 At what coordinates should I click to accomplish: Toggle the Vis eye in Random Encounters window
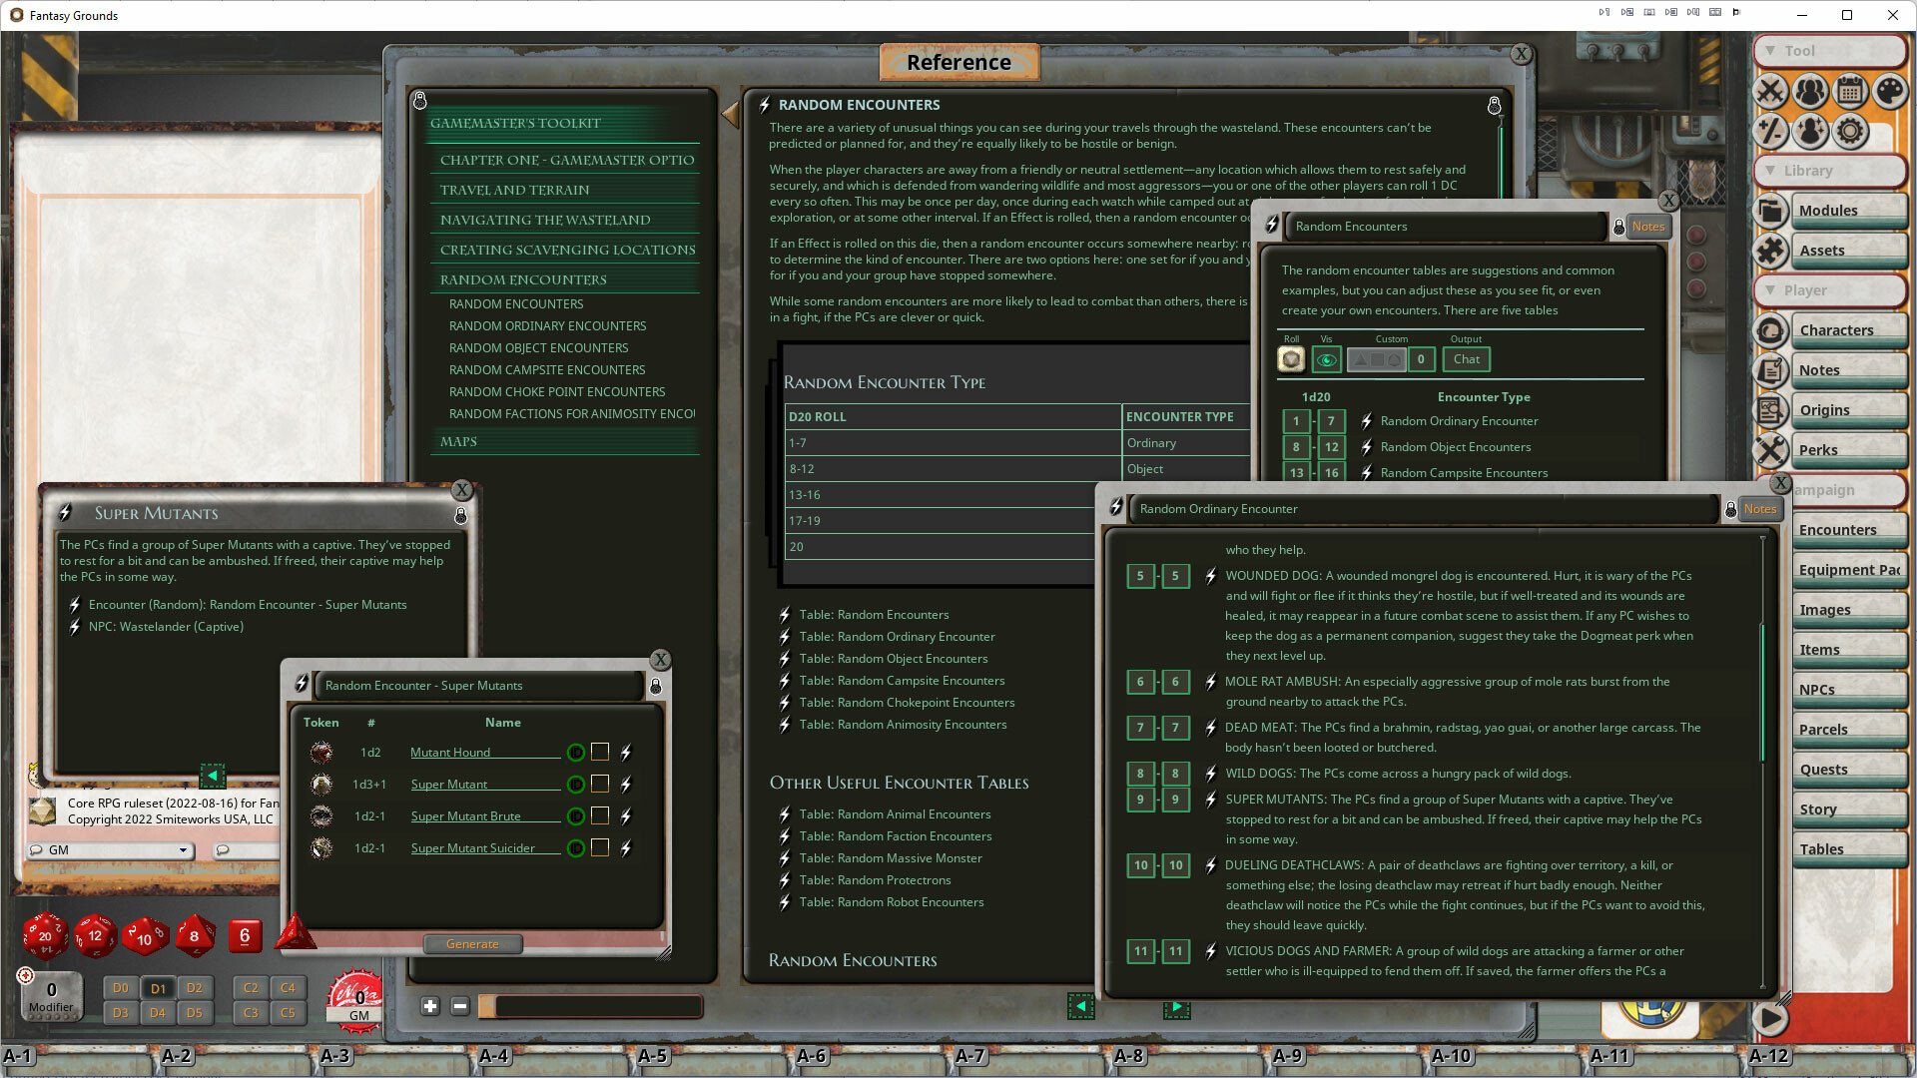click(x=1327, y=359)
